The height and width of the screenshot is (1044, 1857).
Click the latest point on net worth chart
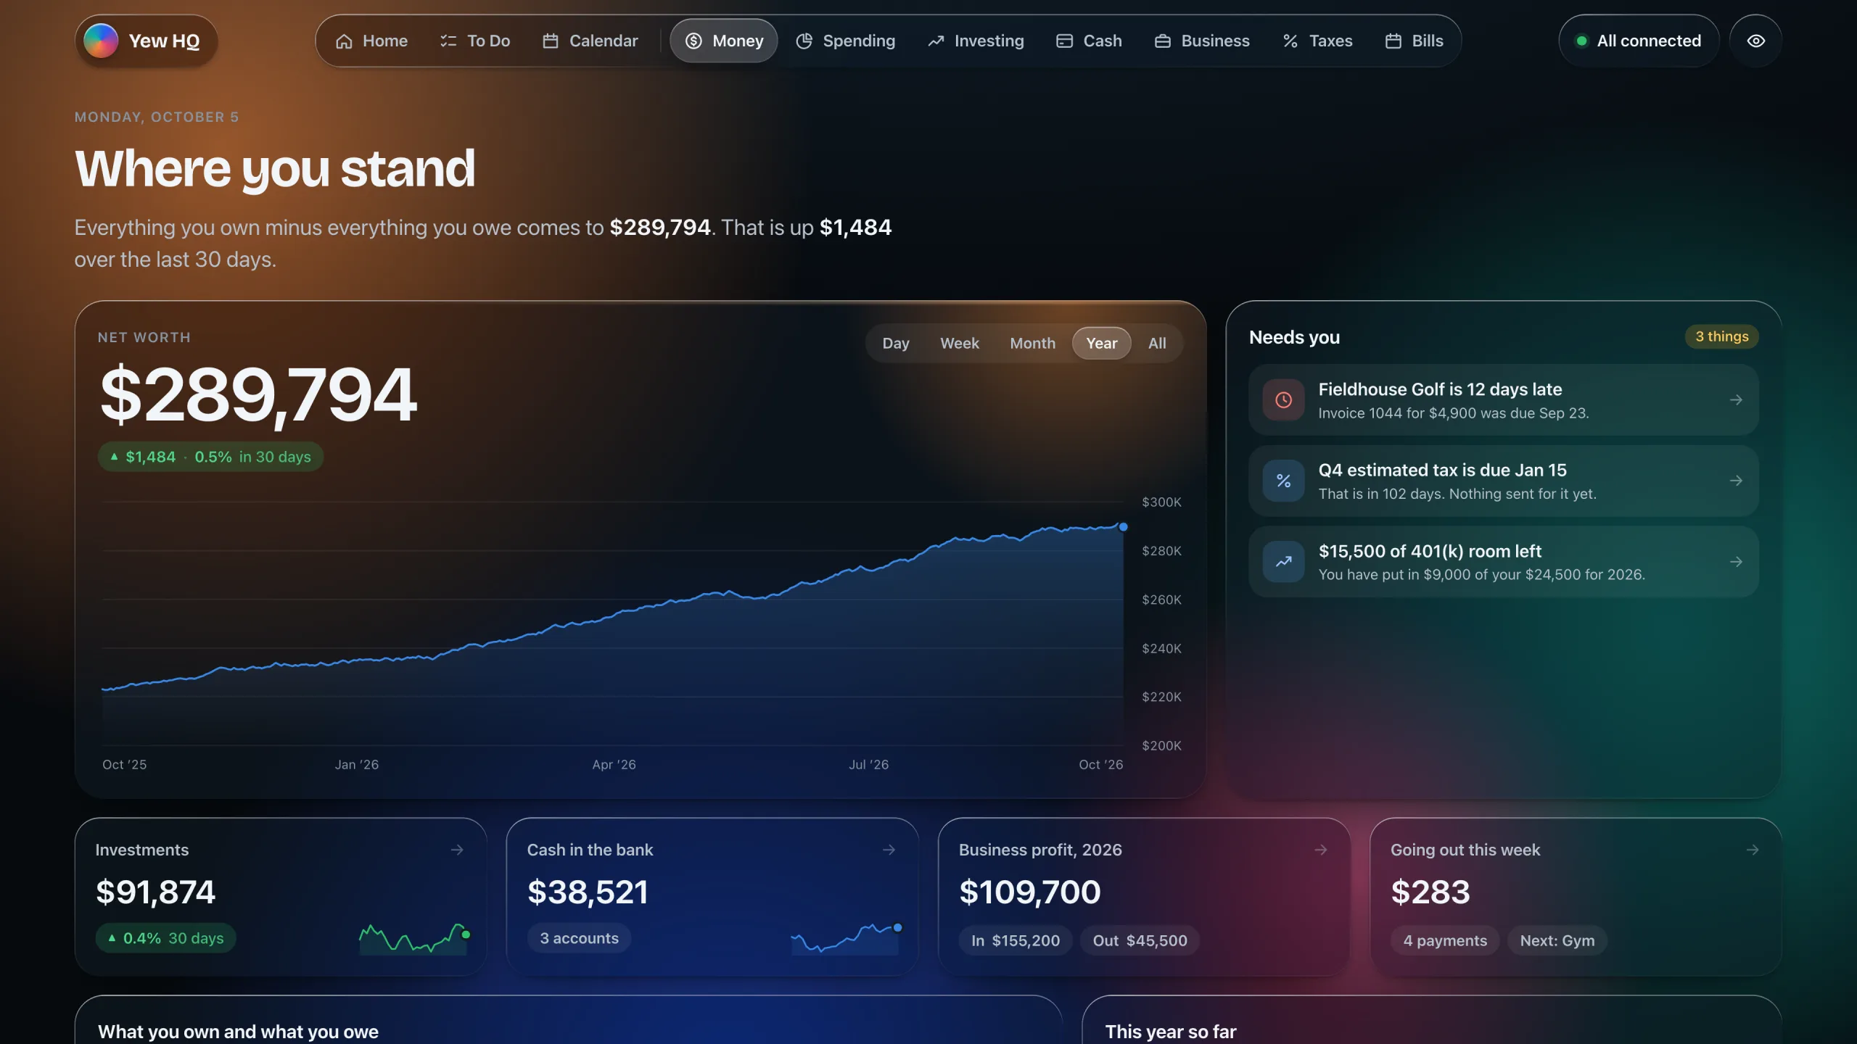(1123, 527)
